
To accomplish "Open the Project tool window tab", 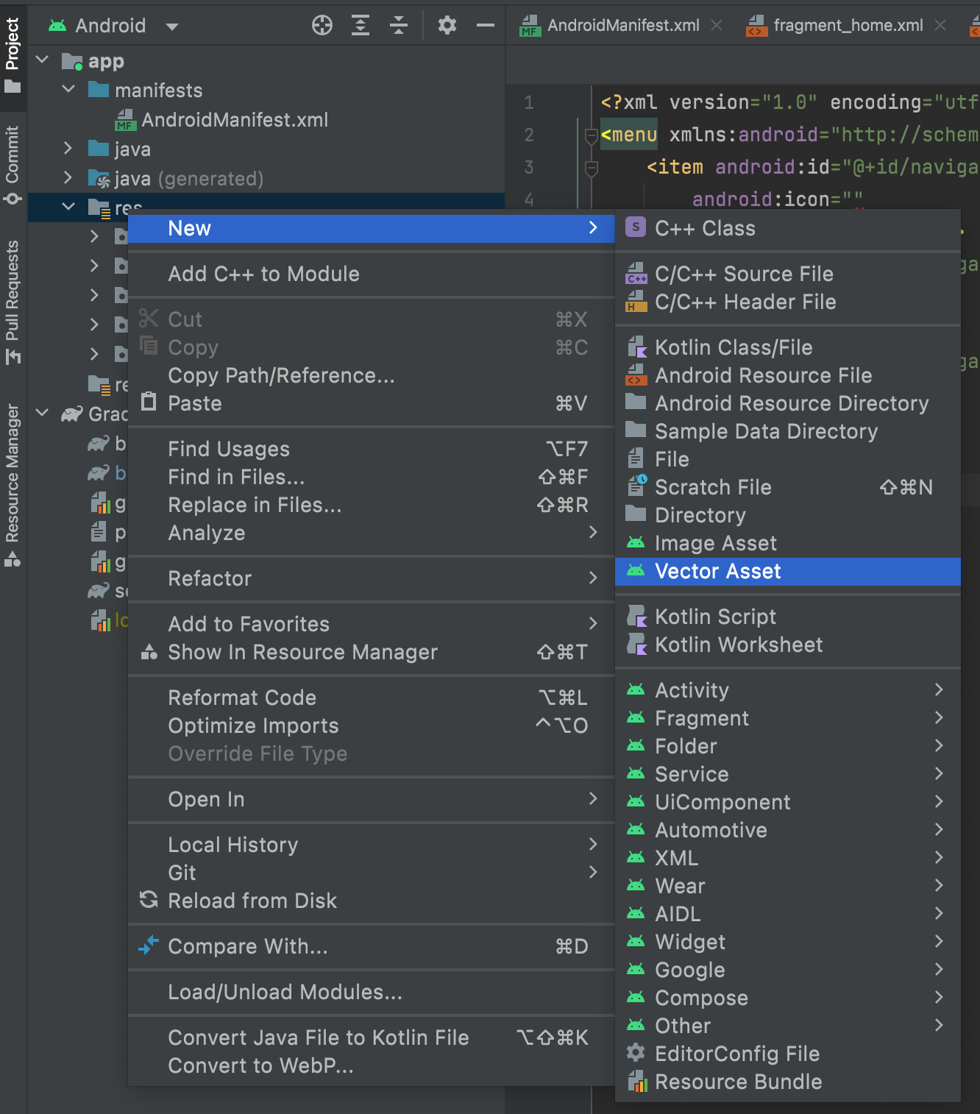I will pyautogui.click(x=13, y=55).
